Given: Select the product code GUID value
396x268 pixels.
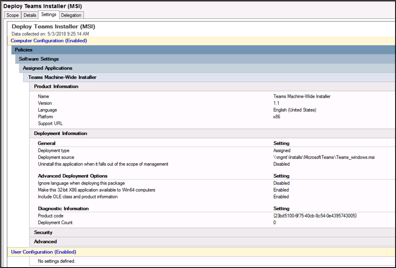Looking at the screenshot, I should (x=315, y=216).
